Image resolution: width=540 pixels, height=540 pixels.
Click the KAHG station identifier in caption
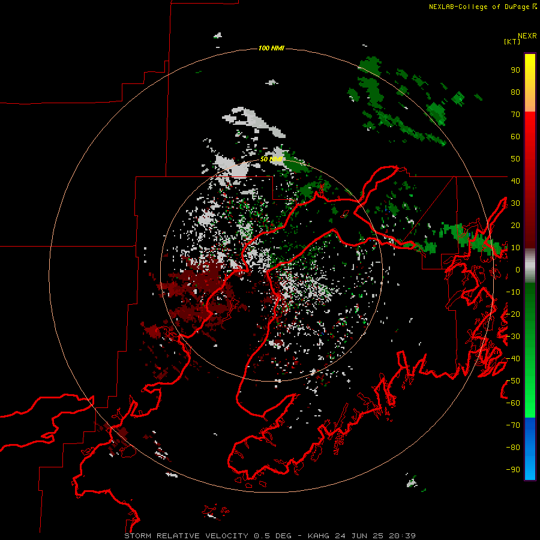(x=320, y=536)
